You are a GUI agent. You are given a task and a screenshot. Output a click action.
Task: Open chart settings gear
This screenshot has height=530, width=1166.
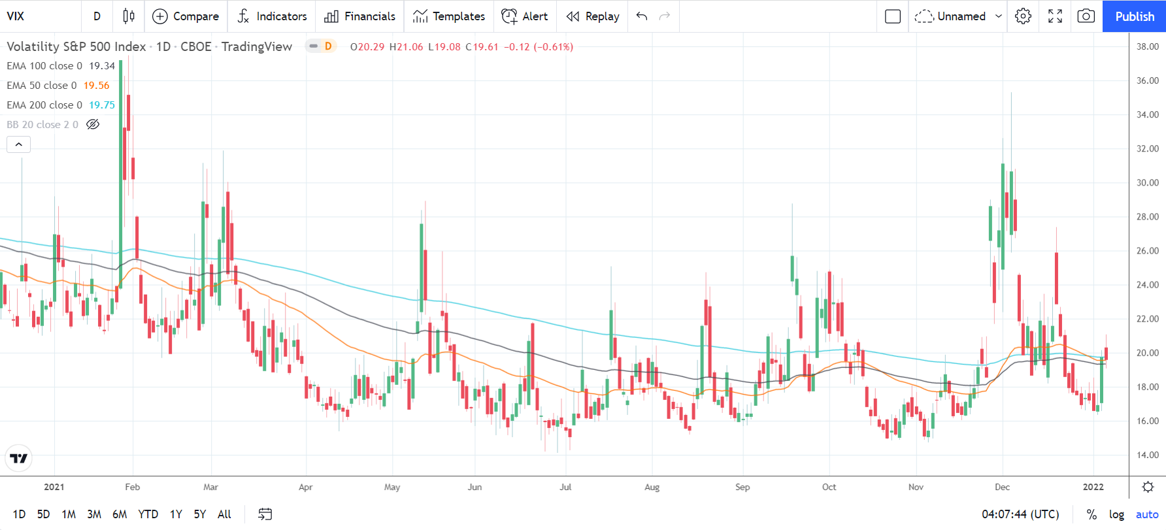point(1024,16)
